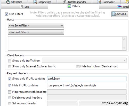Check Hide traffic from Service Host
129x106 pixels.
(x=78, y=66)
